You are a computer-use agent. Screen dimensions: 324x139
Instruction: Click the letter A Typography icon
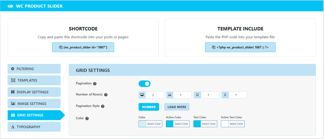click(13, 127)
